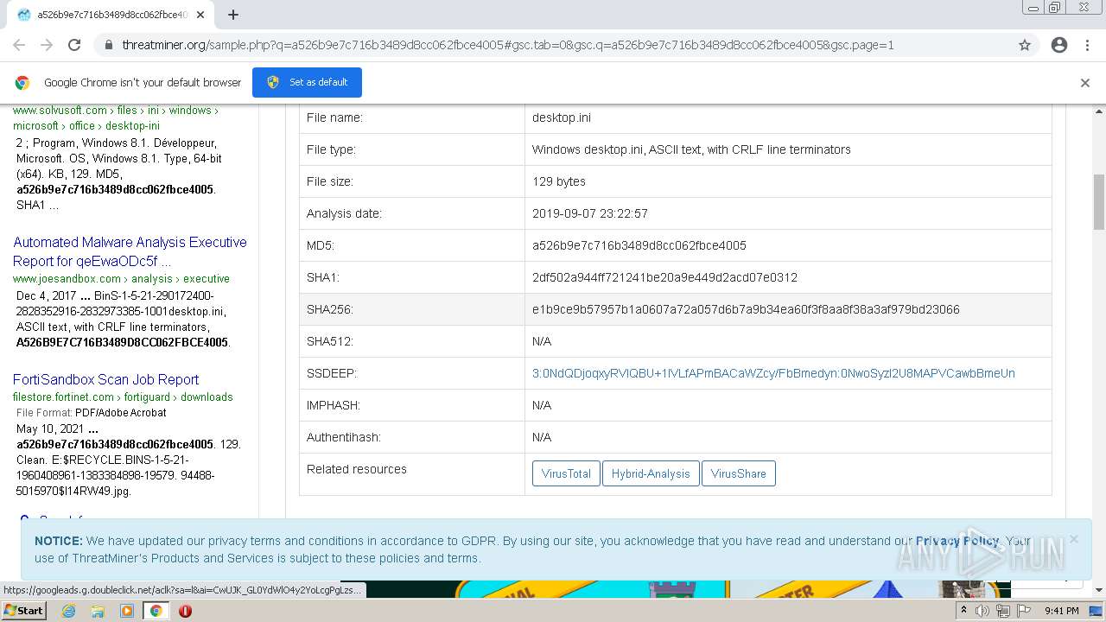Bookmark this page with the star icon
Viewport: 1106px width, 622px height.
click(x=1025, y=45)
